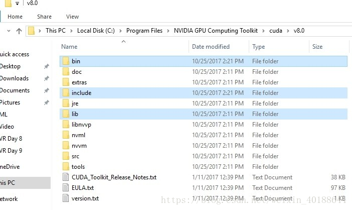The width and height of the screenshot is (352, 210).
Task: Click the Up one level arrow
Action: click(x=19, y=31)
